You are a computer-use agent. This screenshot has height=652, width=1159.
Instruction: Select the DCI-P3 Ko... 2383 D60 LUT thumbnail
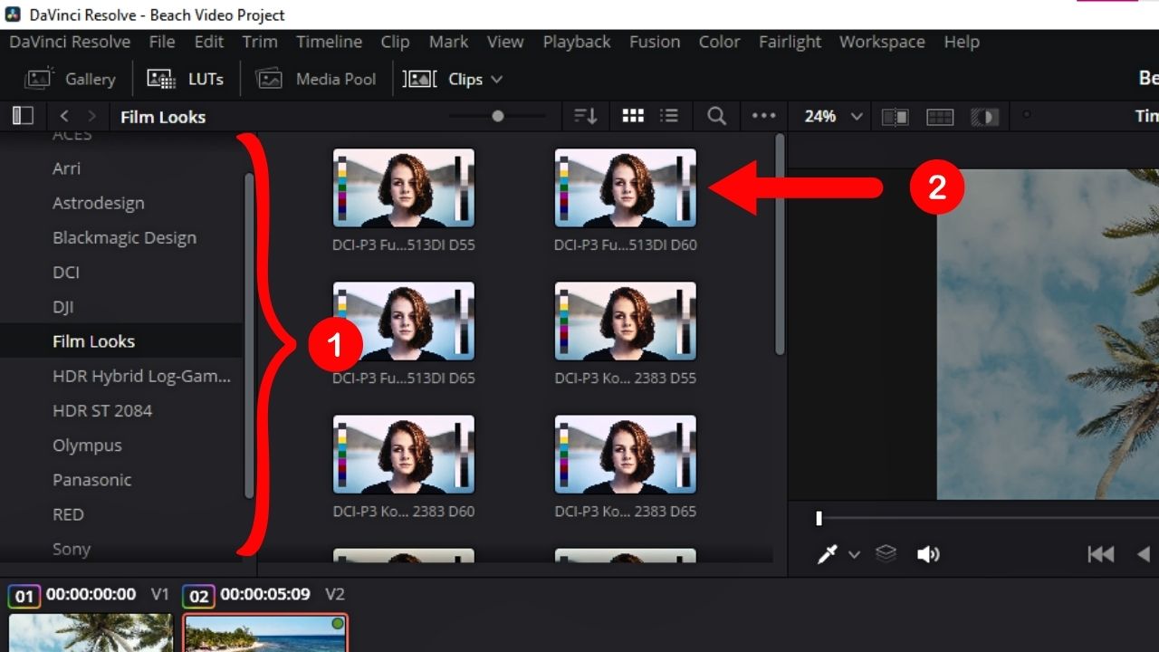click(x=404, y=454)
